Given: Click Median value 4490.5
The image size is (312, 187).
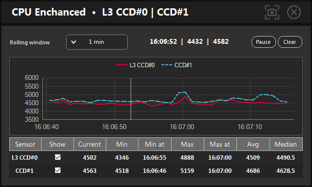Looking at the screenshot, I should (x=286, y=158).
